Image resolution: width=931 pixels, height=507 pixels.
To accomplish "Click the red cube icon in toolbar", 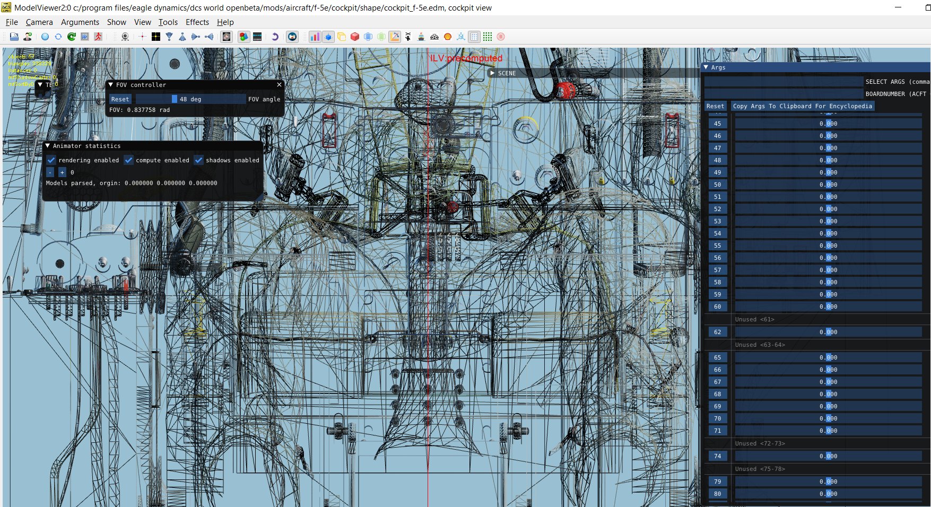I will pos(355,37).
